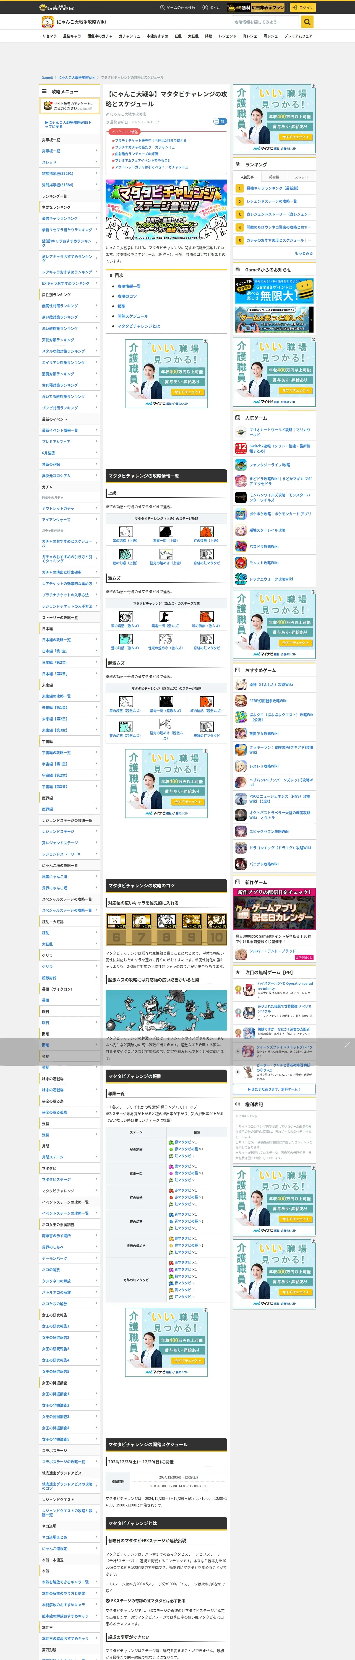Open the comment count bubble icon
This screenshot has height=1660, width=355.
click(x=220, y=121)
